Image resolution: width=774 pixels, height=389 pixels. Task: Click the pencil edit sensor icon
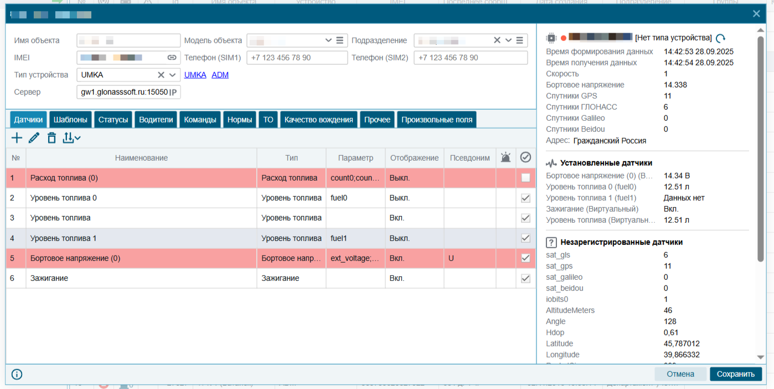pyautogui.click(x=34, y=138)
